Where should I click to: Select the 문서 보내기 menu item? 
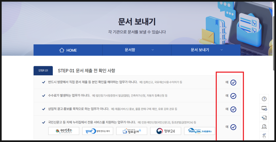click(200, 50)
